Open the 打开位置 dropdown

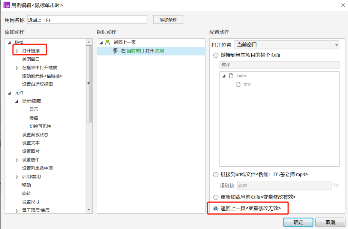[x=286, y=45]
